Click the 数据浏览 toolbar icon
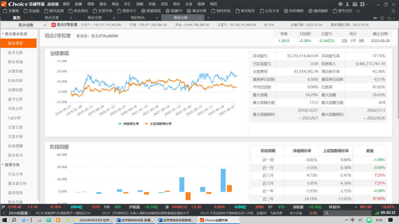Screen dimensions: 399x224 tap(151, 11)
